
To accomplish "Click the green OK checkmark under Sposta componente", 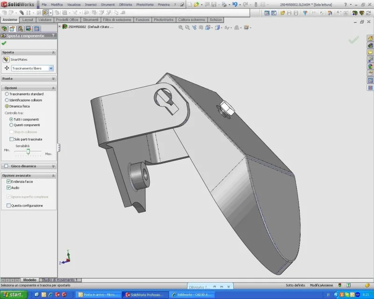I will pyautogui.click(x=4, y=43).
